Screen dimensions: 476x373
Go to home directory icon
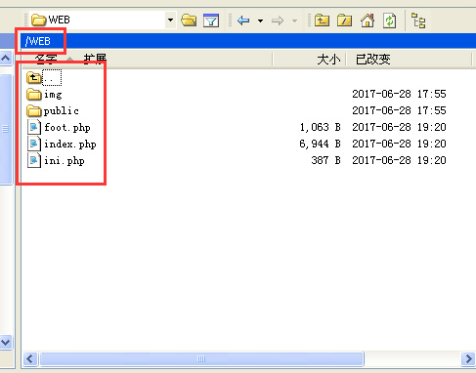[368, 21]
